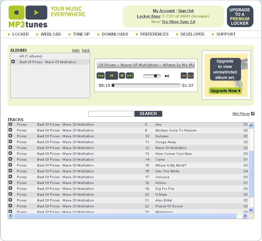262x241 pixels.
Task: Click the albums 'back' link
Action: 86,50
